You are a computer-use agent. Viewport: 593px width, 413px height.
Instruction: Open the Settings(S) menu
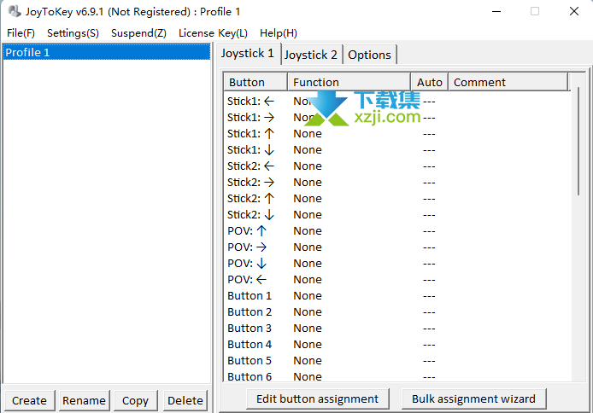73,33
